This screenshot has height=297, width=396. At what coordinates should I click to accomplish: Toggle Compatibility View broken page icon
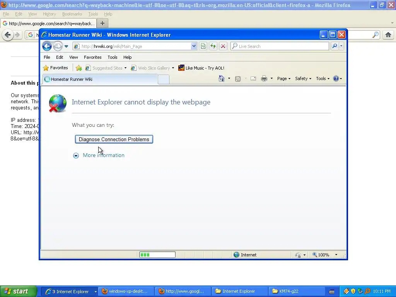(x=203, y=46)
